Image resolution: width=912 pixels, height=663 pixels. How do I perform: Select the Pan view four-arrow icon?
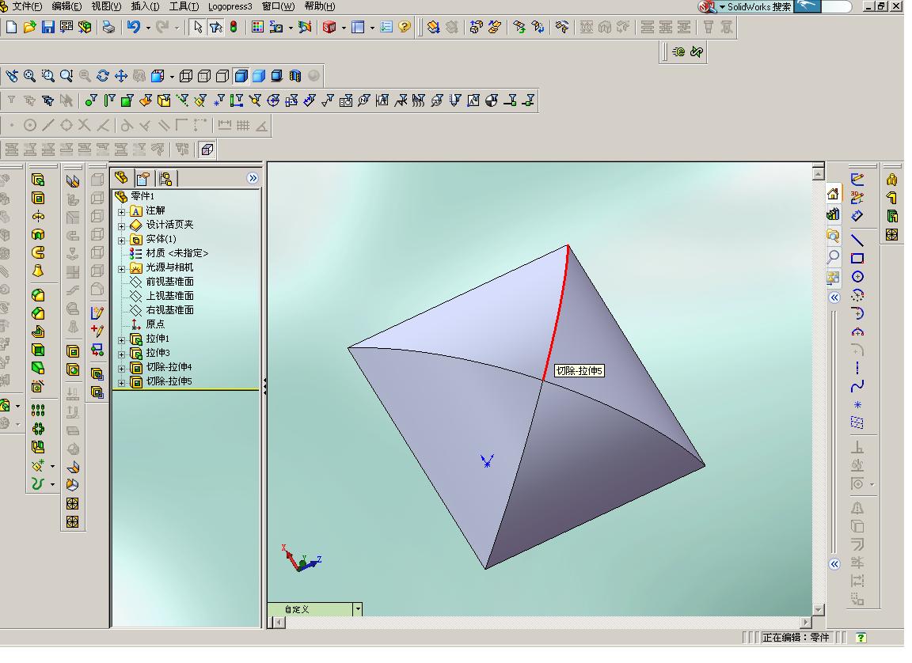(121, 75)
